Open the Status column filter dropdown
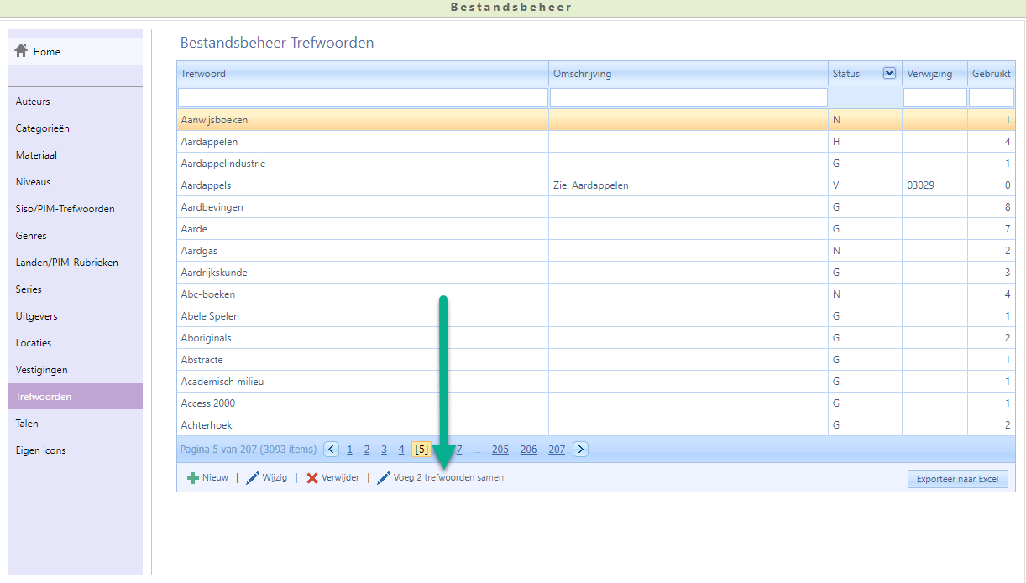This screenshot has width=1026, height=583. point(889,73)
